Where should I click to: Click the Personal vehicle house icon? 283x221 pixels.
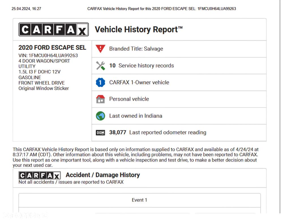pos(100,99)
